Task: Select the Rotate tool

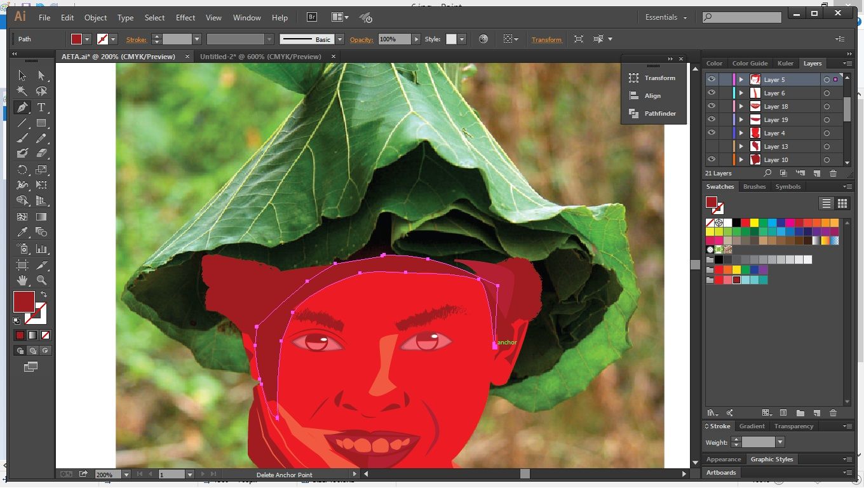Action: [x=22, y=170]
